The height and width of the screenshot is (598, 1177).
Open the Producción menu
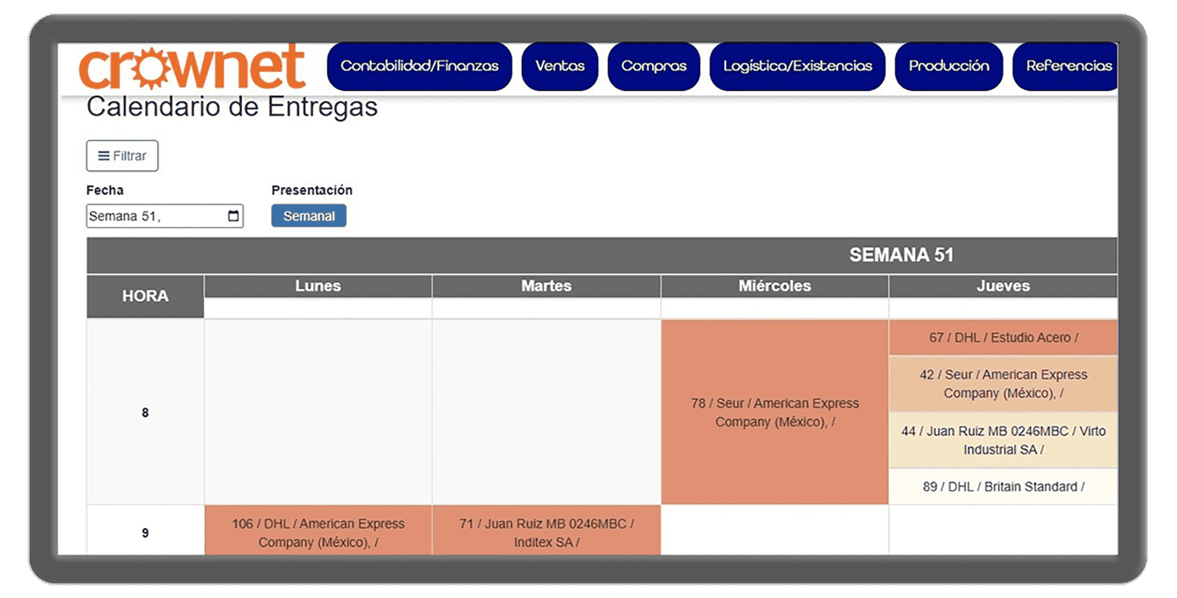pyautogui.click(x=949, y=67)
